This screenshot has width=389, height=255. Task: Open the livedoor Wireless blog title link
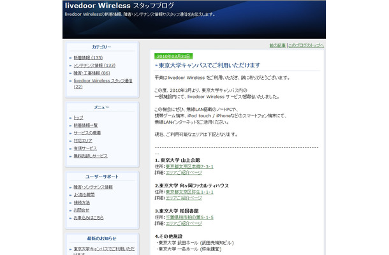pos(119,6)
